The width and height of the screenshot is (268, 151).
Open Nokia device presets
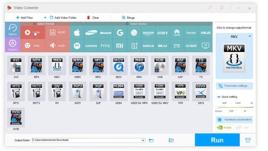coord(148,46)
